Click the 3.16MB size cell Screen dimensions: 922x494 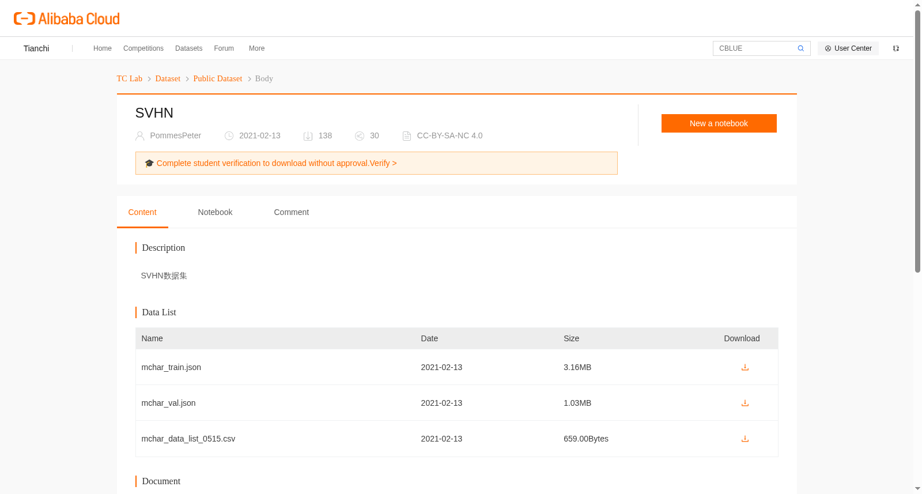tap(577, 367)
